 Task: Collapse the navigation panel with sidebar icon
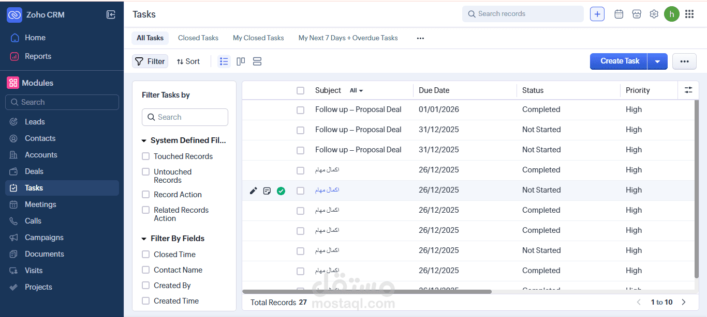pyautogui.click(x=111, y=14)
